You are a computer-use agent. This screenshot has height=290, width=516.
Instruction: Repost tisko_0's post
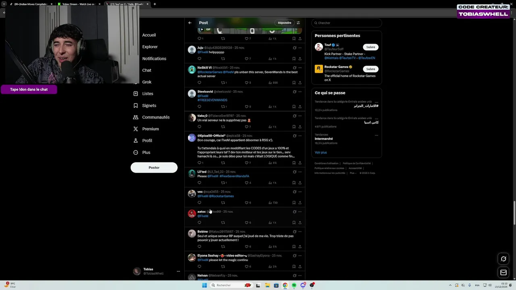(x=223, y=127)
